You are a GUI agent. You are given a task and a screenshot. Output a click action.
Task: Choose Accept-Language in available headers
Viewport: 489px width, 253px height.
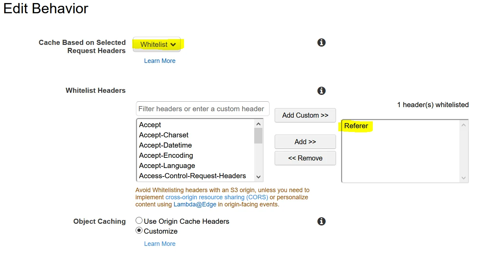(x=167, y=166)
